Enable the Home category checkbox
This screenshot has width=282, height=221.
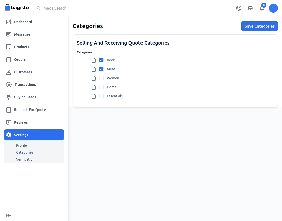(x=101, y=87)
